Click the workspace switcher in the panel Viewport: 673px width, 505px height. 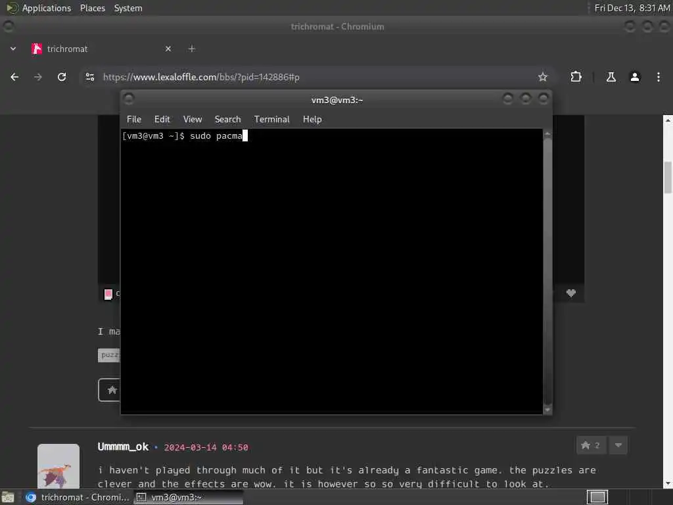click(x=597, y=497)
